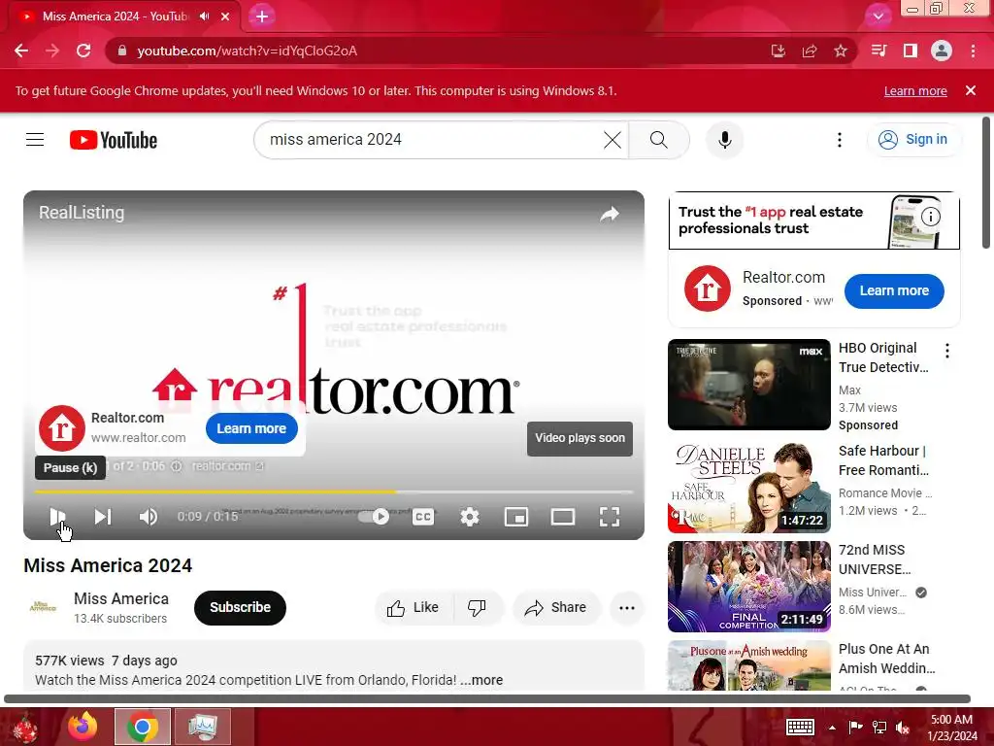Open the Chrome three-dot menu
This screenshot has height=746, width=994.
(x=973, y=51)
